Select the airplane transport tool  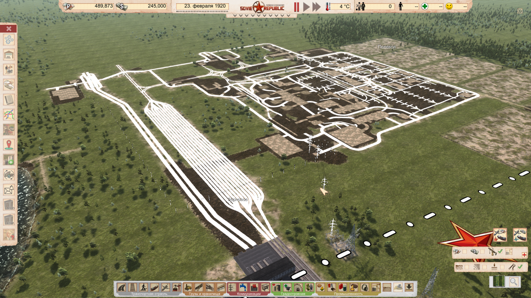click(x=166, y=287)
